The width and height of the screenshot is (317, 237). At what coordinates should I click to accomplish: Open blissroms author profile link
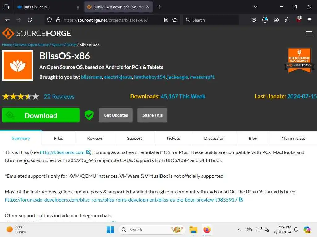tap(91, 77)
